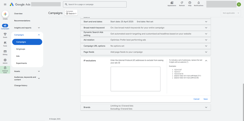Click the IP addresses text area
244x121 pixels.
(135, 79)
